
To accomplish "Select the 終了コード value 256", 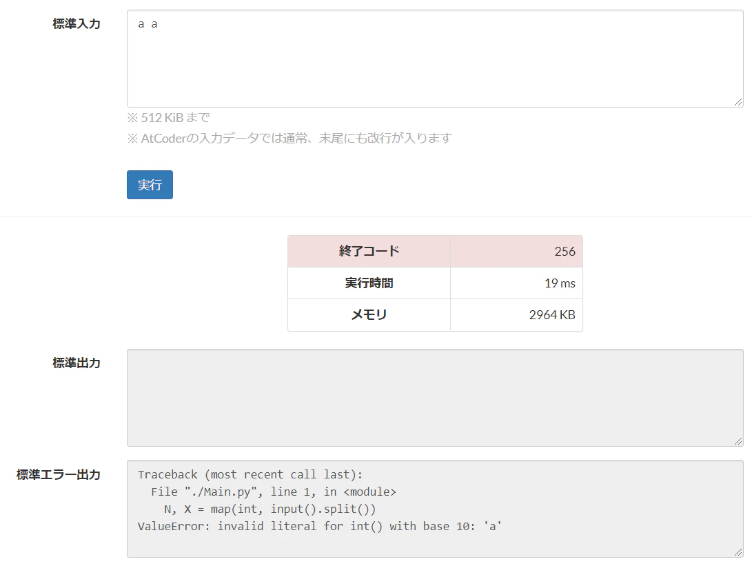I will 565,252.
